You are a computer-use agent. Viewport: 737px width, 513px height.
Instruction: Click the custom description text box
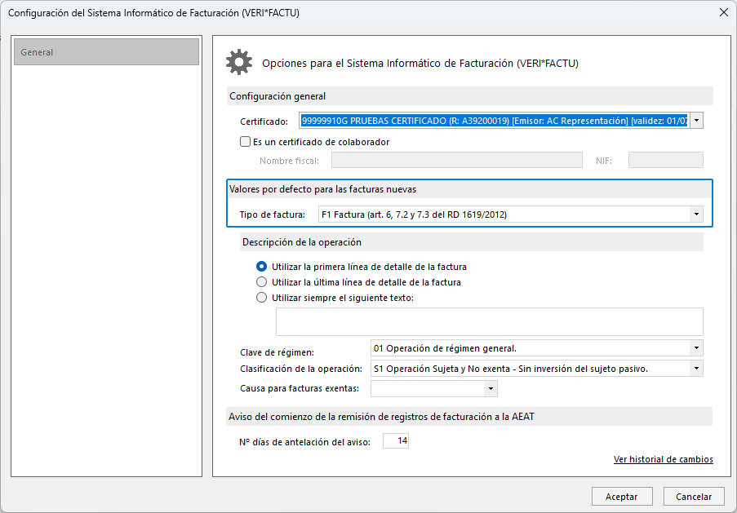(490, 322)
